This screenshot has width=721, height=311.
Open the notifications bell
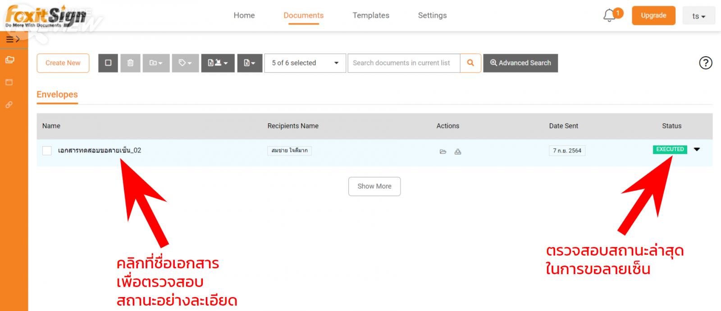point(610,16)
